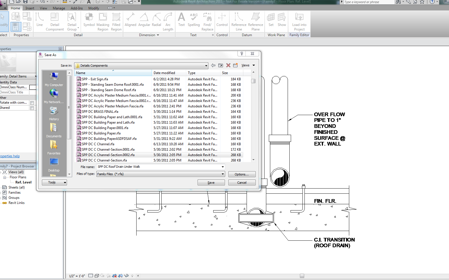The width and height of the screenshot is (449, 280).
Task: Click the places bar scrollbar thumb
Action: point(69,107)
